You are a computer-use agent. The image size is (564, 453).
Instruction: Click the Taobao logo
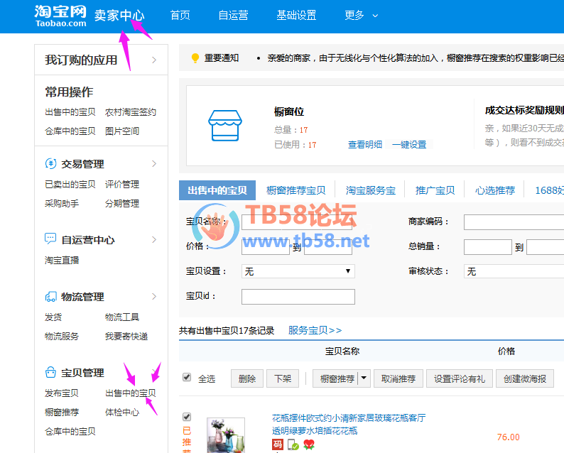point(61,16)
